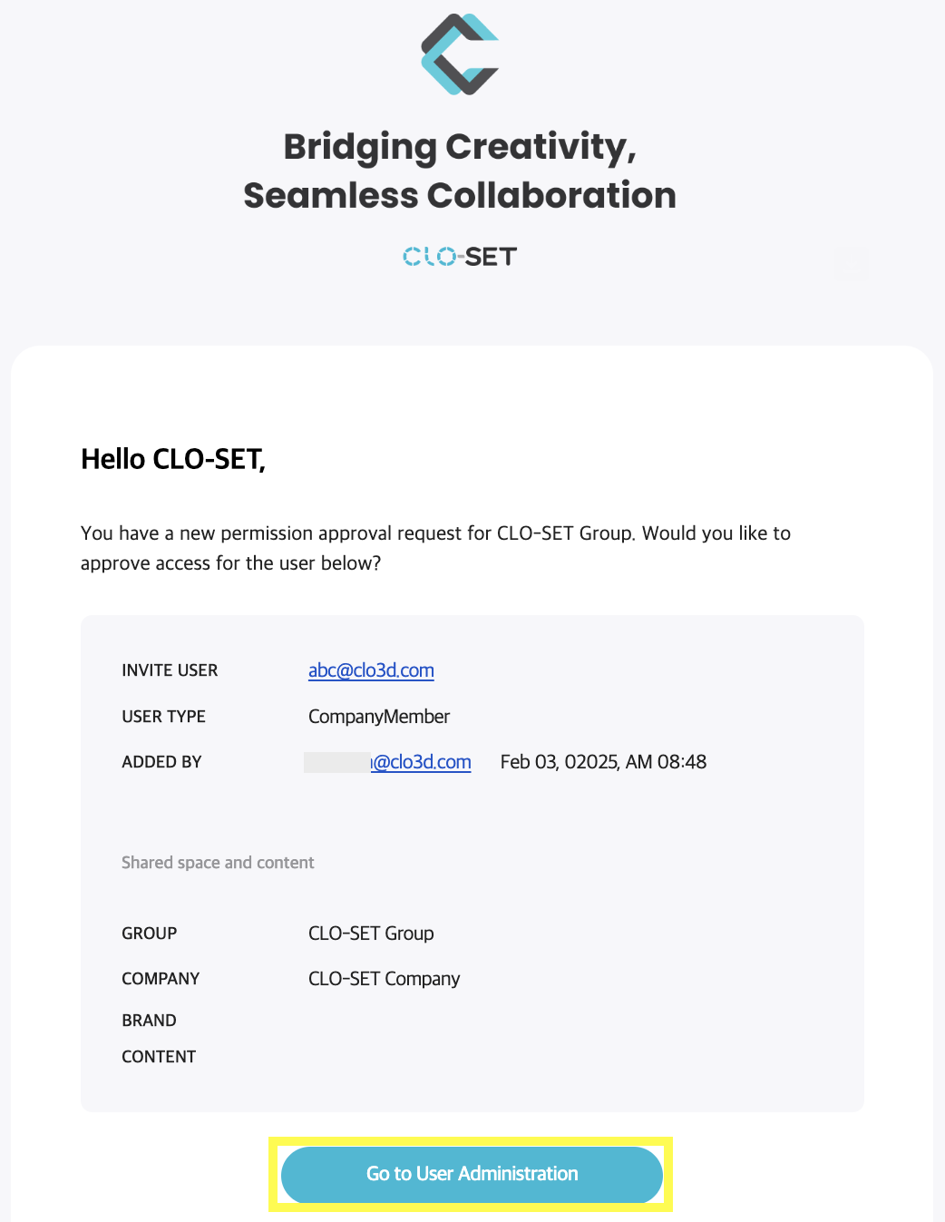This screenshot has height=1222, width=945.
Task: Select the ADDED BY label
Action: 161,762
